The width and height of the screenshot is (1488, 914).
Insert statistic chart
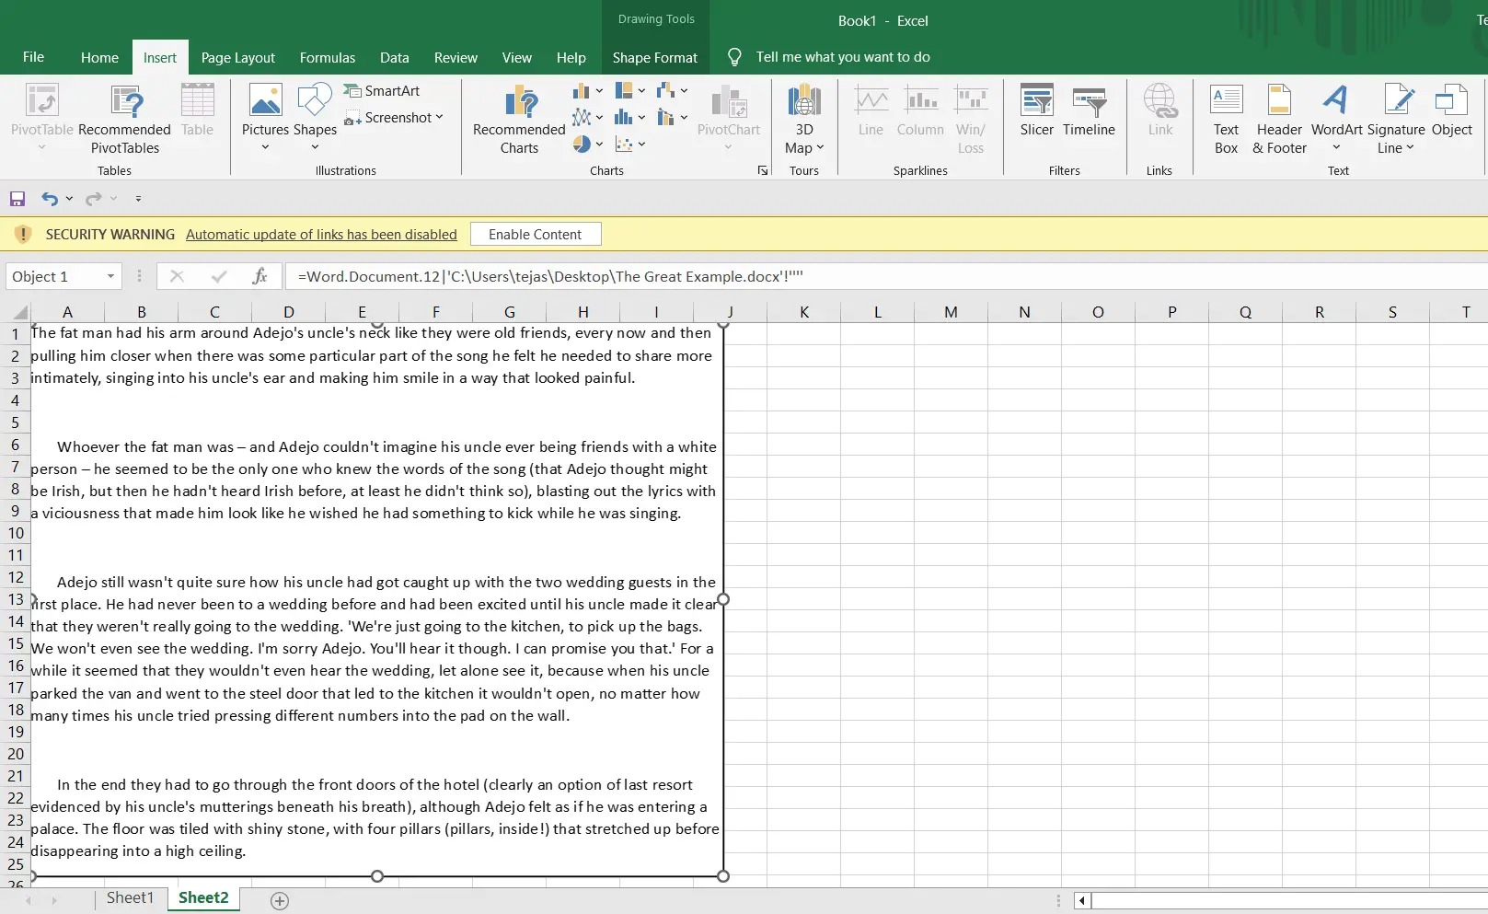[x=624, y=118]
